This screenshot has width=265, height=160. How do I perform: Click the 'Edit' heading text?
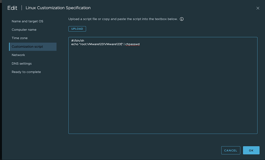point(12,8)
